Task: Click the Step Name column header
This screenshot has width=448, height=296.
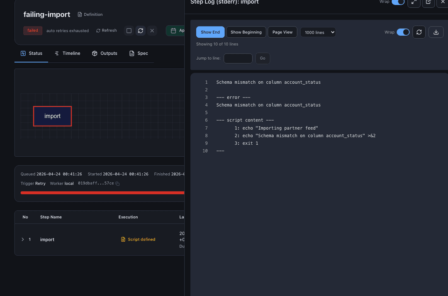Action: point(51,217)
